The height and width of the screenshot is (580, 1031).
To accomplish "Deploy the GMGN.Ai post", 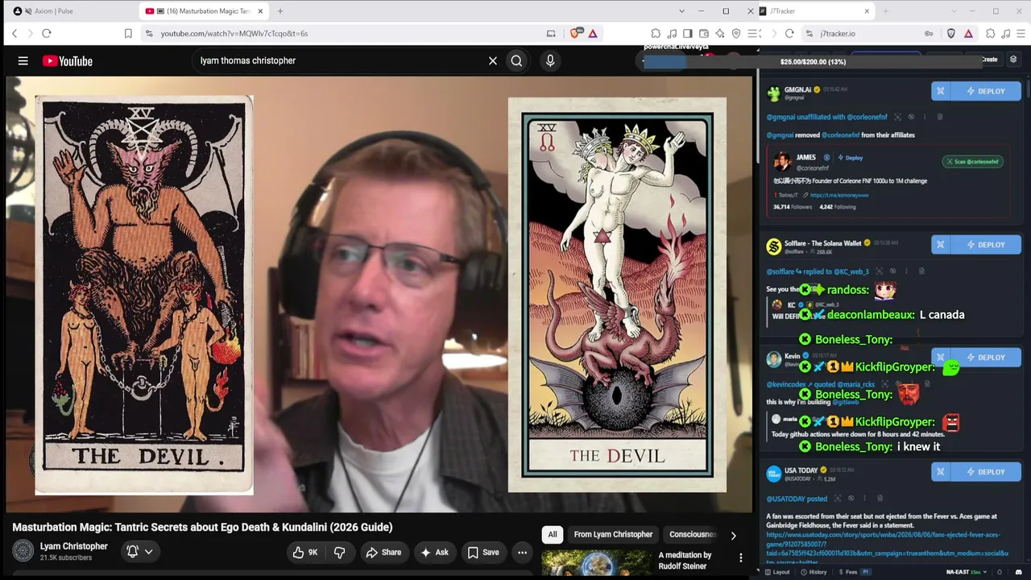I will click(985, 91).
